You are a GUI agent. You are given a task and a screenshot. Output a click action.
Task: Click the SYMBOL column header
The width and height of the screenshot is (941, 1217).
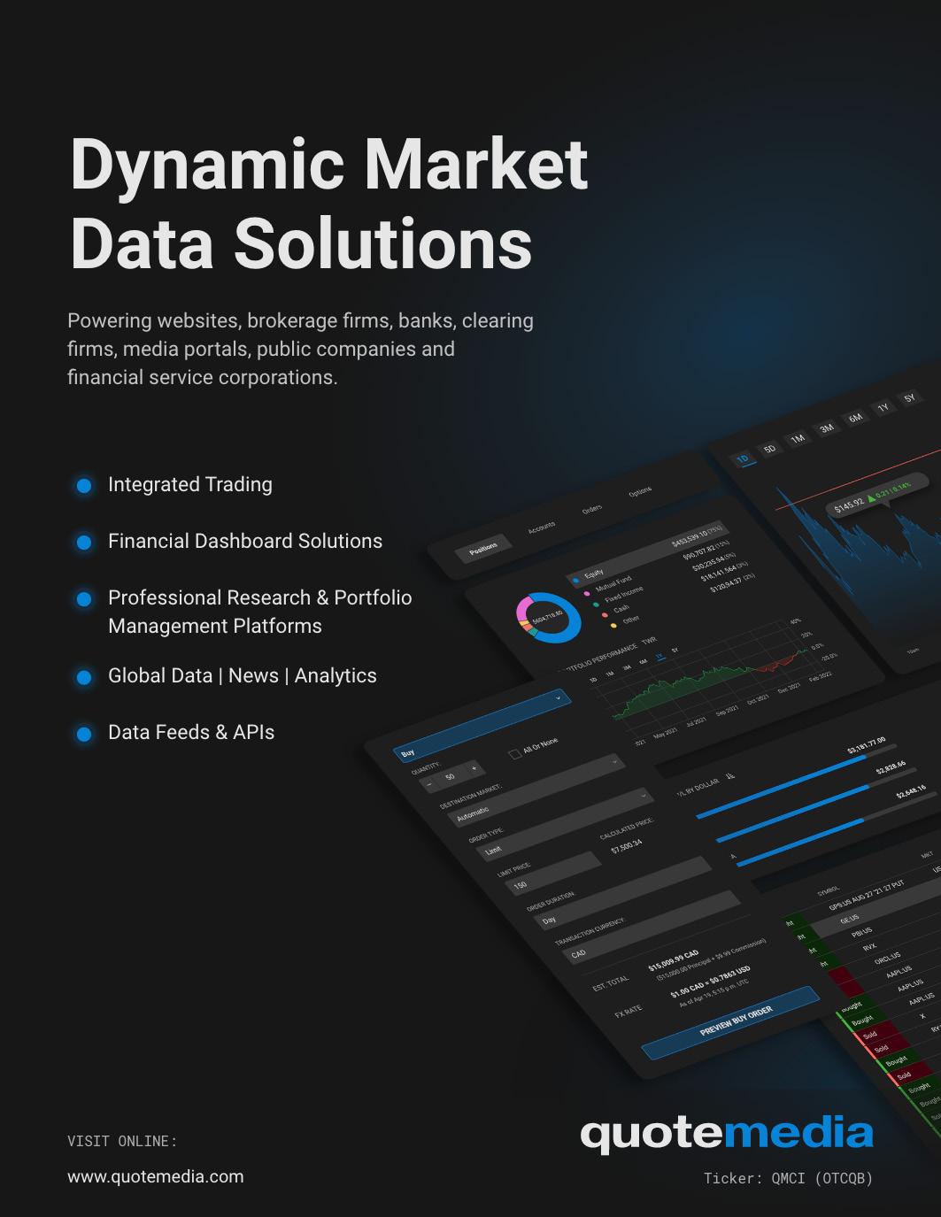click(828, 889)
